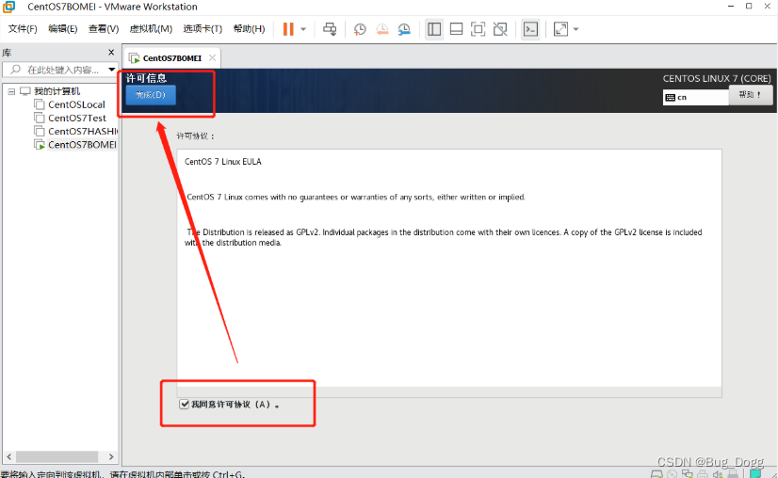This screenshot has width=778, height=478.
Task: Collapse the 我的计算机 tree node
Action: pos(11,91)
